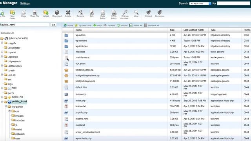Image resolution: width=251 pixels, height=141 pixels.
Task: Click the Move File toolbar icon
Action: [35, 12]
